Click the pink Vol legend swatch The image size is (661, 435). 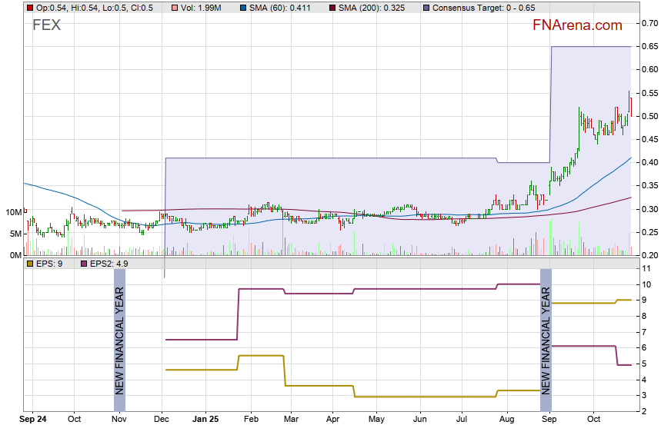[175, 7]
